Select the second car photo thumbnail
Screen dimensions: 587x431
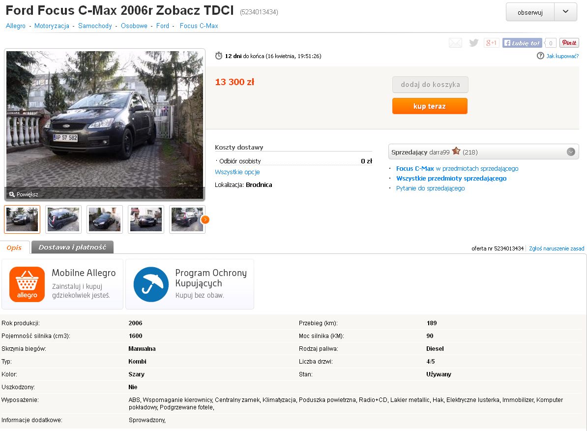click(x=63, y=219)
